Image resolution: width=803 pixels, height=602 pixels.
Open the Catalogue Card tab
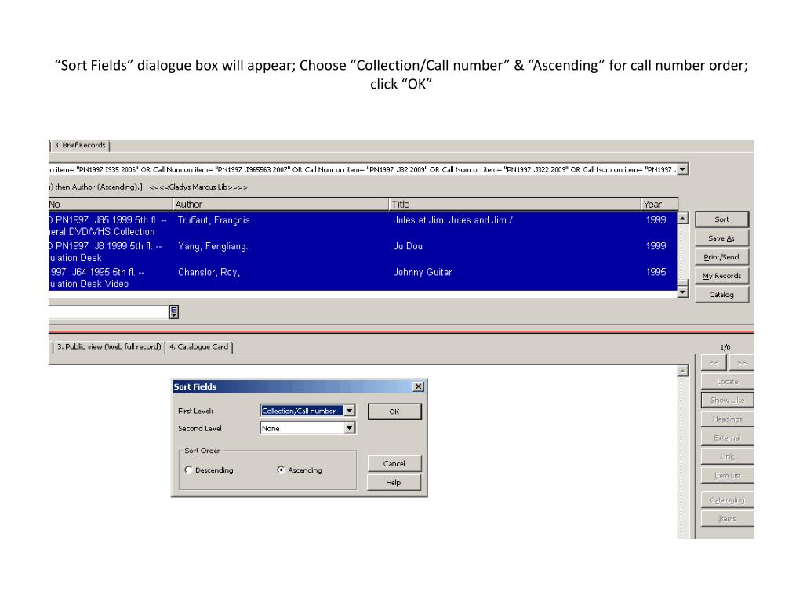click(x=198, y=347)
